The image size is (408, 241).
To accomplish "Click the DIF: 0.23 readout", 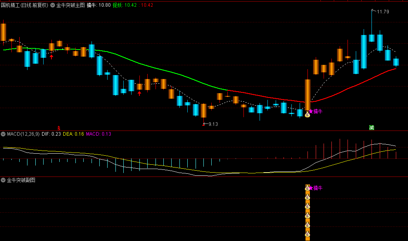I will 51,134.
